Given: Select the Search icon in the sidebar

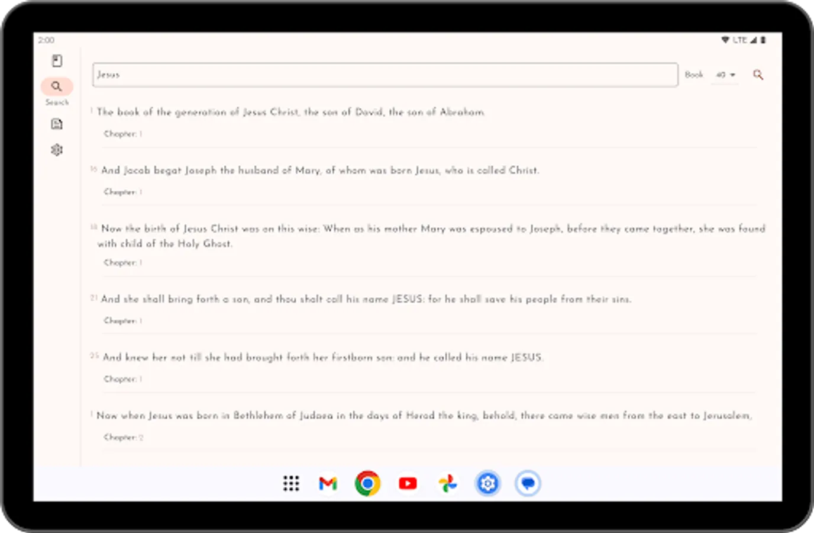Looking at the screenshot, I should point(57,86).
